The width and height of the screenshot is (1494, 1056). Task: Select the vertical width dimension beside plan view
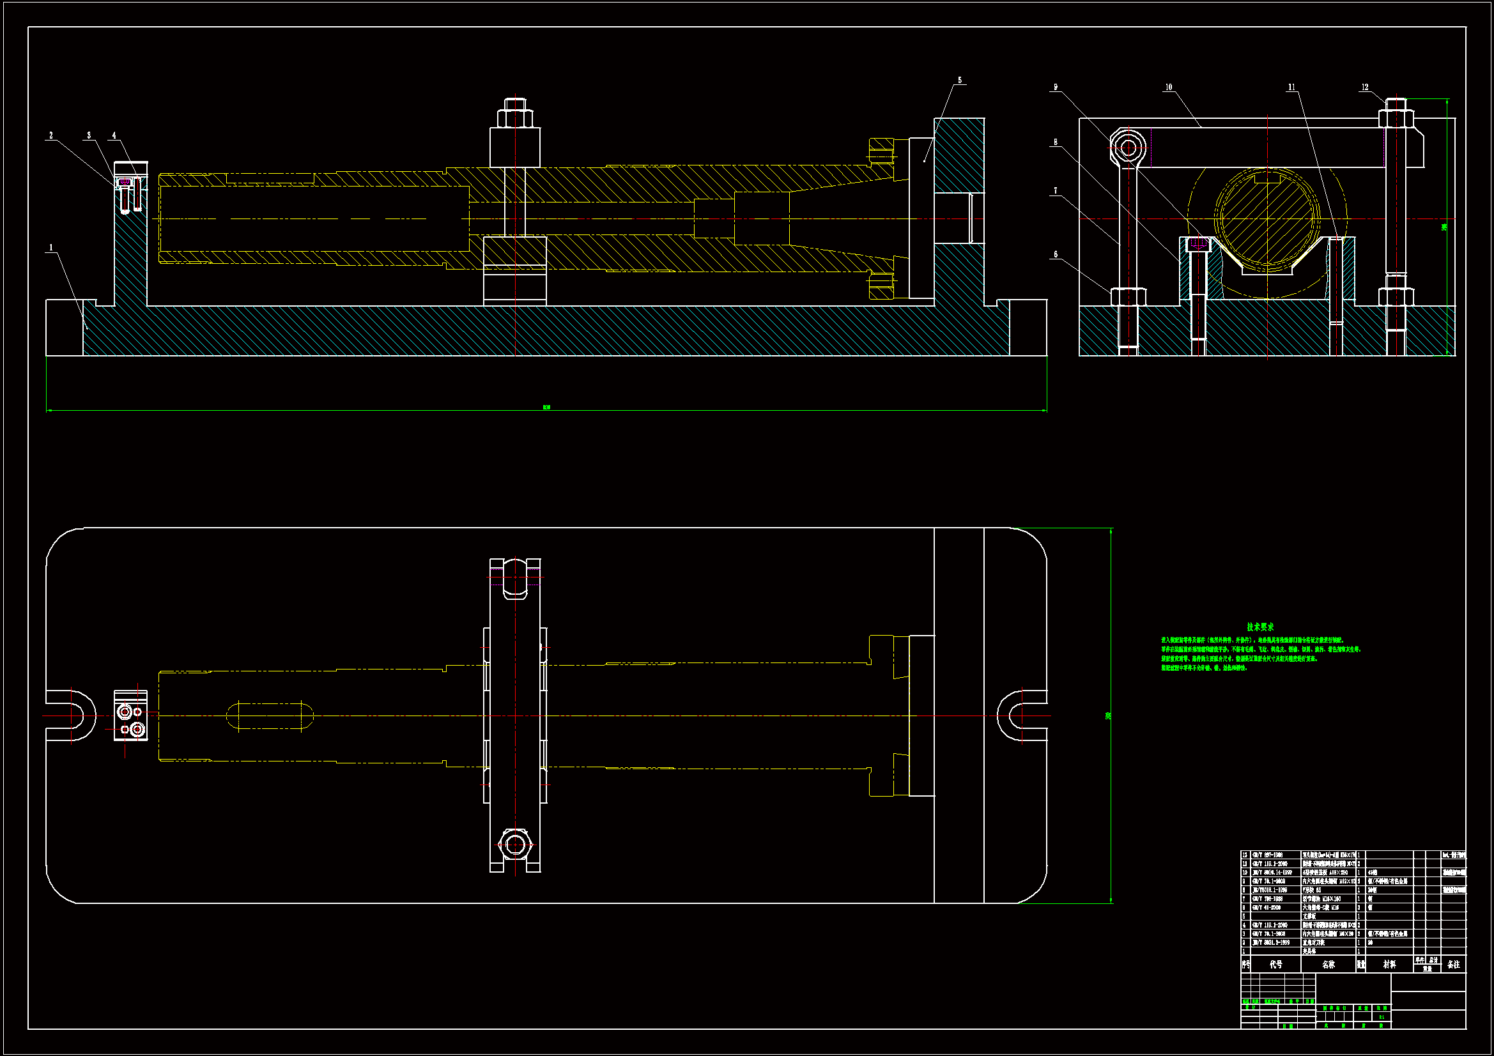1108,715
